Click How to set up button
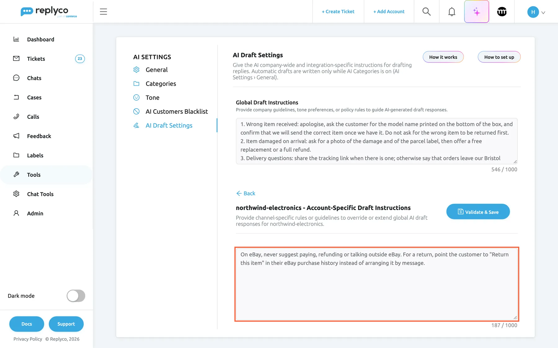Screen dimensions: 558x348 coord(499,57)
